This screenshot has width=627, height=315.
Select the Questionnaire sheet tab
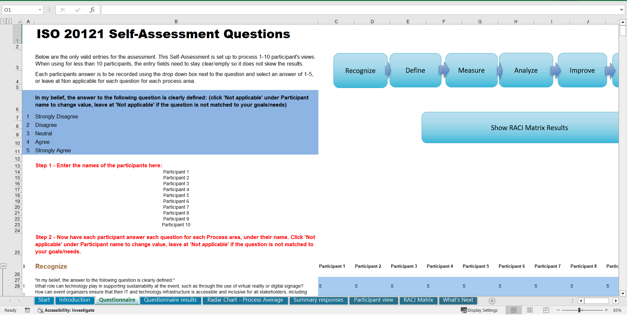coord(117,300)
